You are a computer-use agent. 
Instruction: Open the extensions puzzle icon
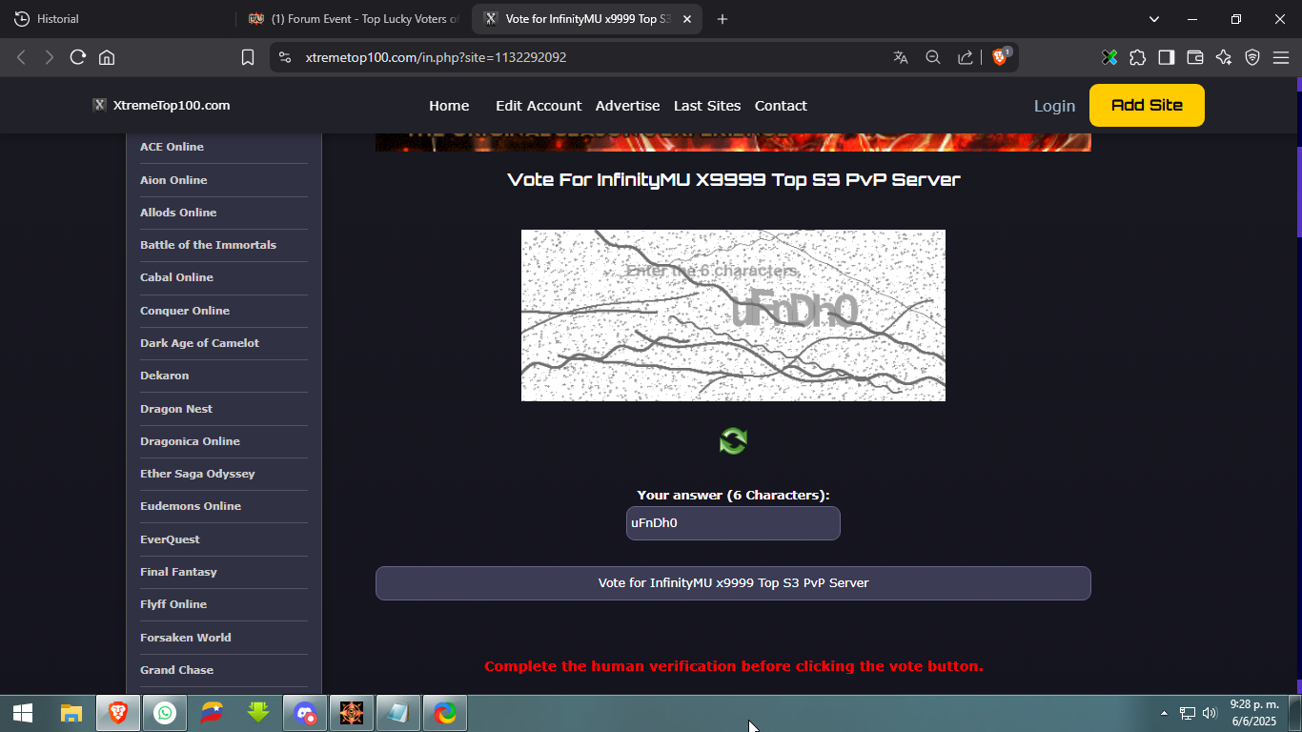click(1138, 57)
